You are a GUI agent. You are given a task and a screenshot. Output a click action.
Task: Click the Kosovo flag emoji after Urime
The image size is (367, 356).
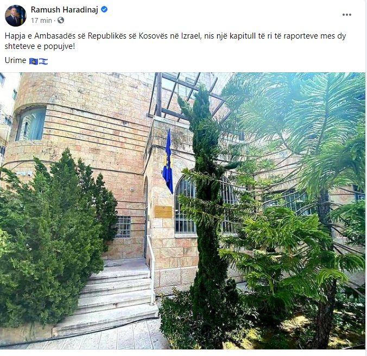click(x=34, y=61)
